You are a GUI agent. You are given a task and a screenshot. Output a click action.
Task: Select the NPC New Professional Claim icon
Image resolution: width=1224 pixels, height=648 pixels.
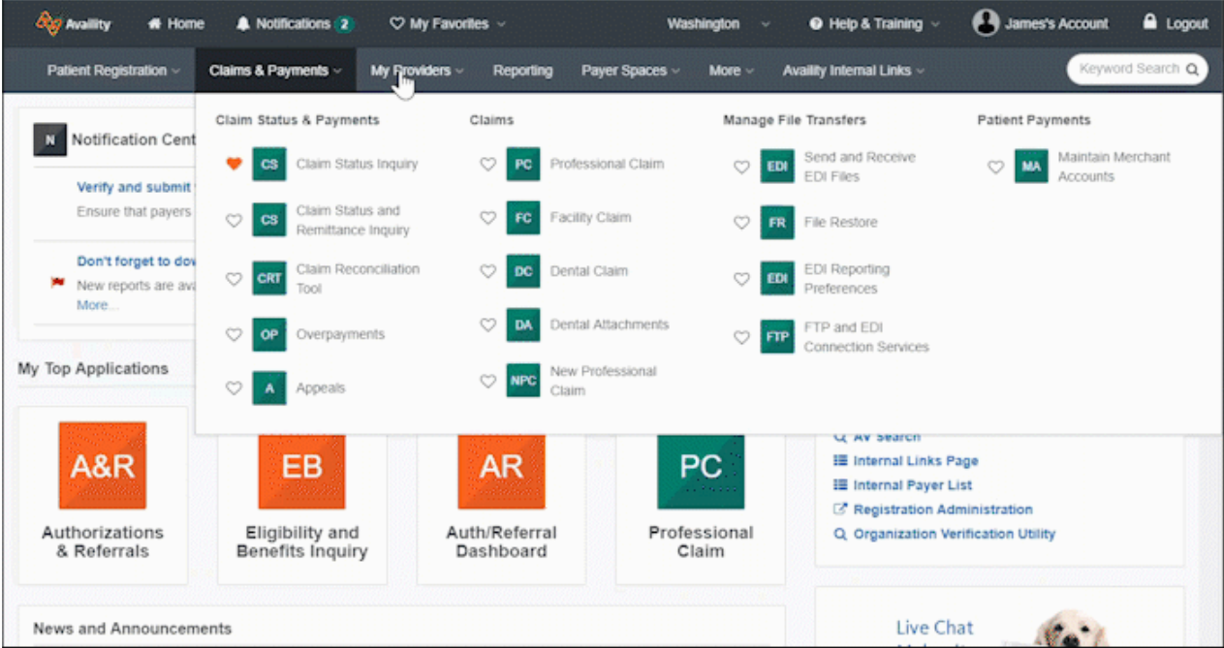point(523,381)
